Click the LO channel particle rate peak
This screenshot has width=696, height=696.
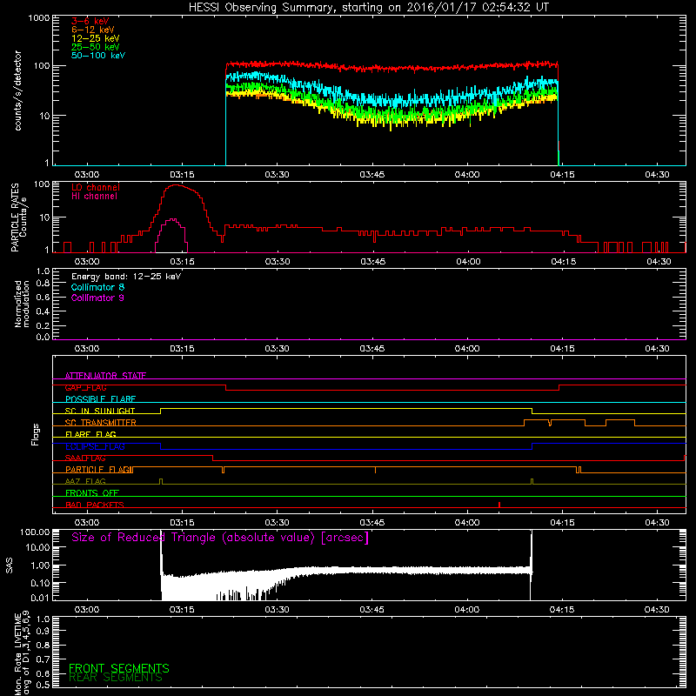tap(177, 185)
